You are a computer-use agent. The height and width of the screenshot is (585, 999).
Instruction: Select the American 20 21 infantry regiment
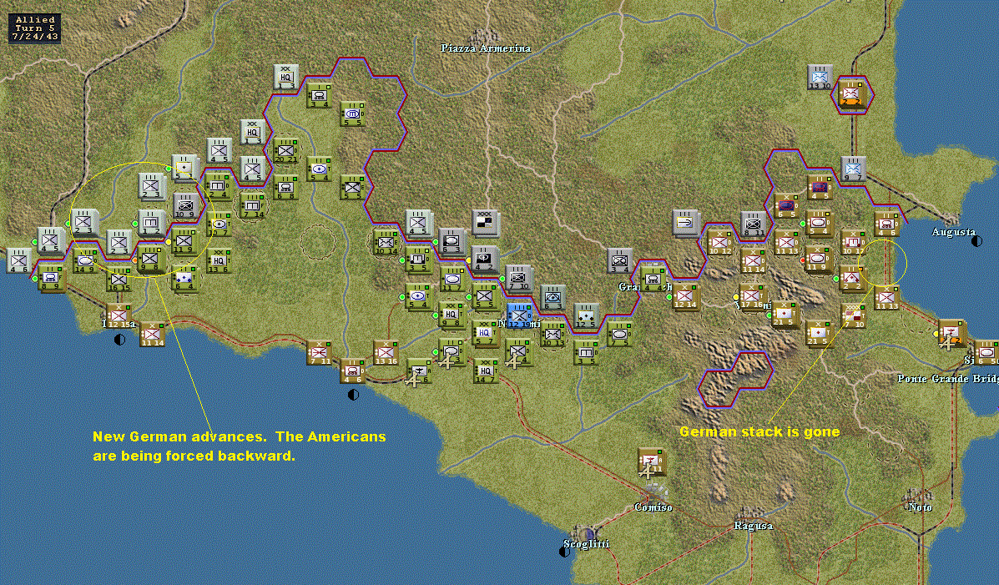click(x=285, y=151)
